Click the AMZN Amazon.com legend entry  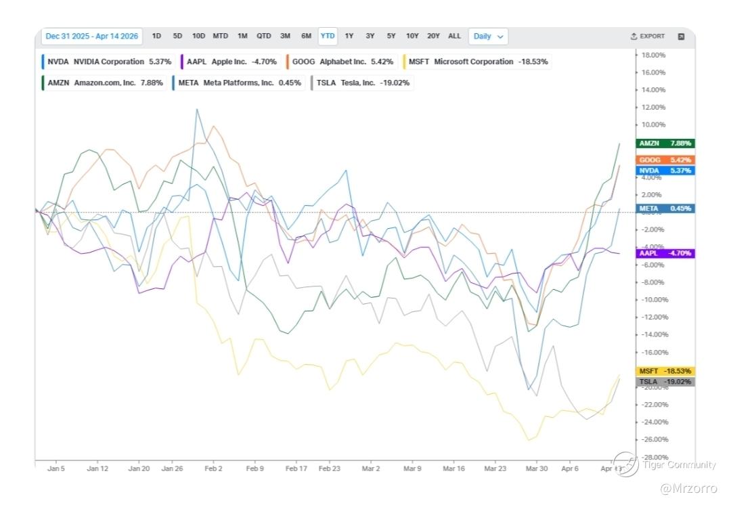pos(103,83)
